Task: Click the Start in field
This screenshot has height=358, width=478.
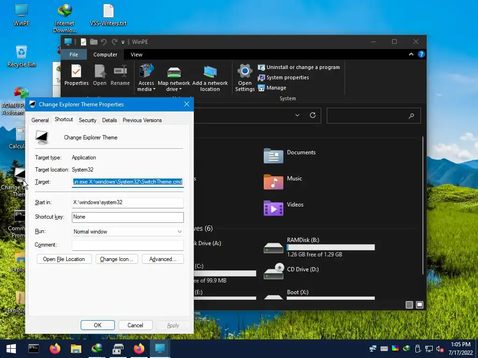Action: (x=128, y=202)
